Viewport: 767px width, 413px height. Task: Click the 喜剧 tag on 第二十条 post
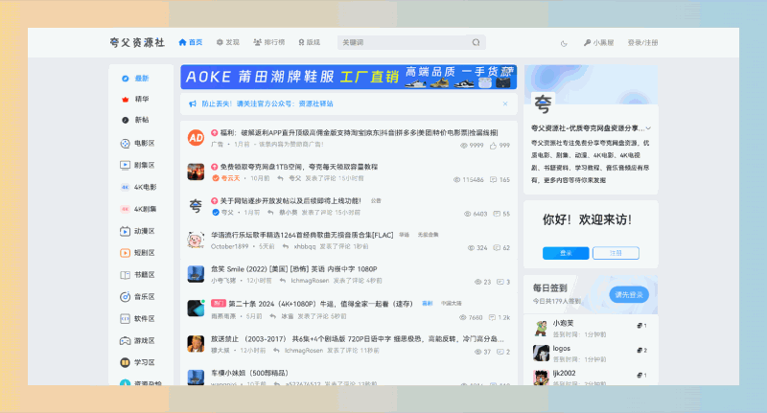tap(428, 304)
